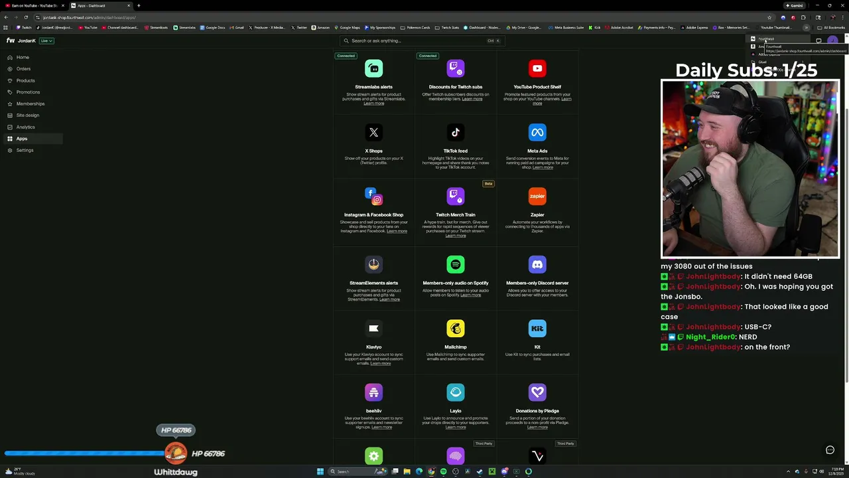
Task: Click the Windows taskbar Search box
Action: (x=357, y=471)
